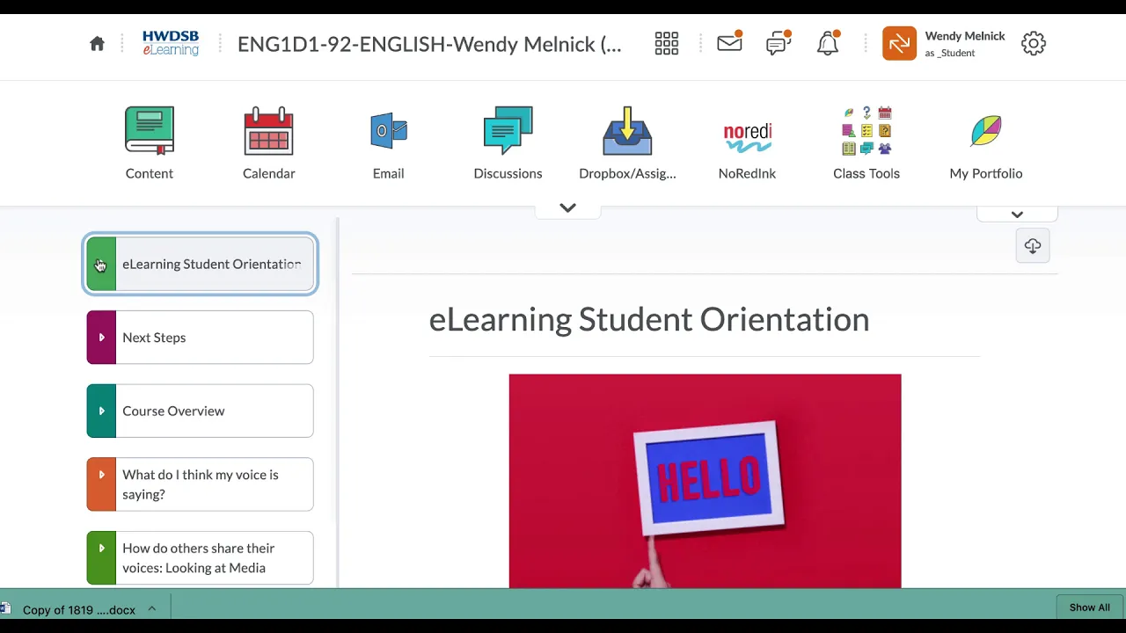Open subscription alerts chat icon

[x=779, y=42]
